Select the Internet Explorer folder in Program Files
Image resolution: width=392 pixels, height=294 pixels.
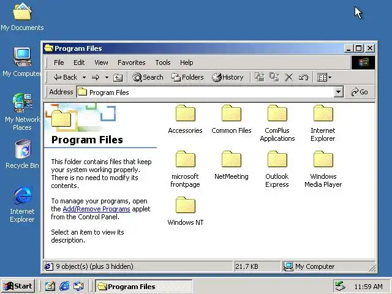(x=323, y=124)
